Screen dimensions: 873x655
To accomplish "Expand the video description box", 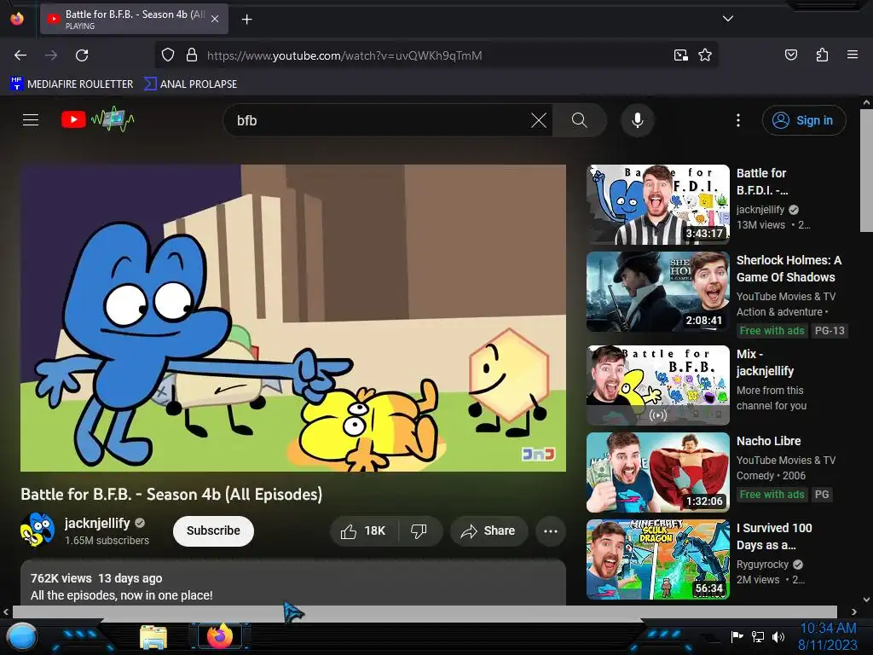I will click(x=293, y=583).
